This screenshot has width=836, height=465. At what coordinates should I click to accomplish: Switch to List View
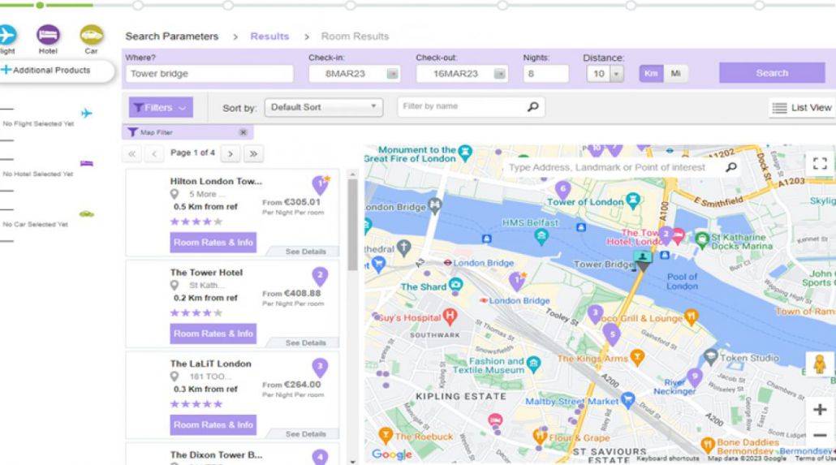tap(802, 107)
